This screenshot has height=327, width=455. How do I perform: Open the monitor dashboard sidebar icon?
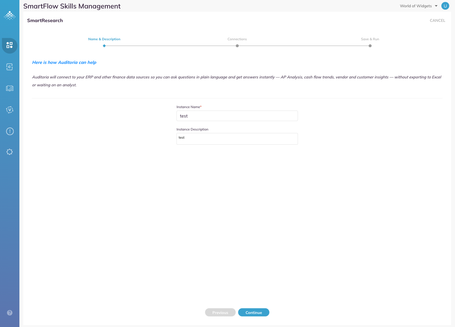point(10,88)
